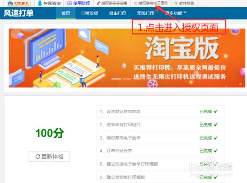Click the 旺旺联系 contact button
Viewport: 247px width, 183px height.
19,3
